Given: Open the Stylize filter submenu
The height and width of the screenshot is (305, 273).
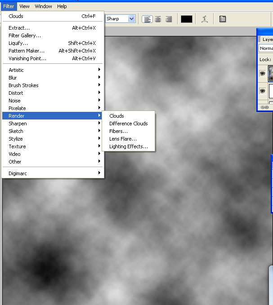Looking at the screenshot, I should (52, 139).
